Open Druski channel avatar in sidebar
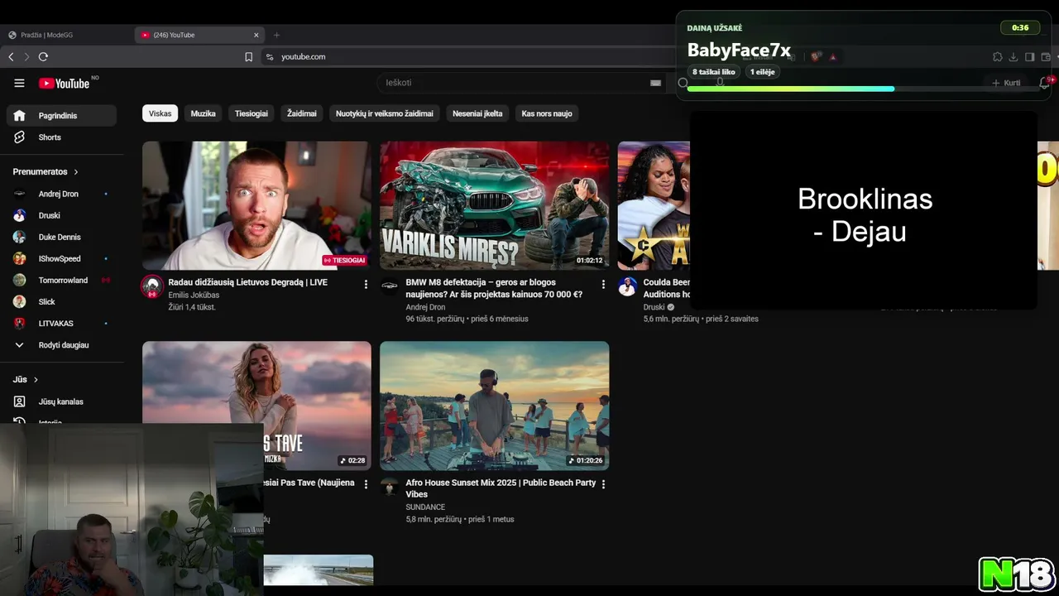Screen dimensions: 1059x596 click(x=19, y=215)
